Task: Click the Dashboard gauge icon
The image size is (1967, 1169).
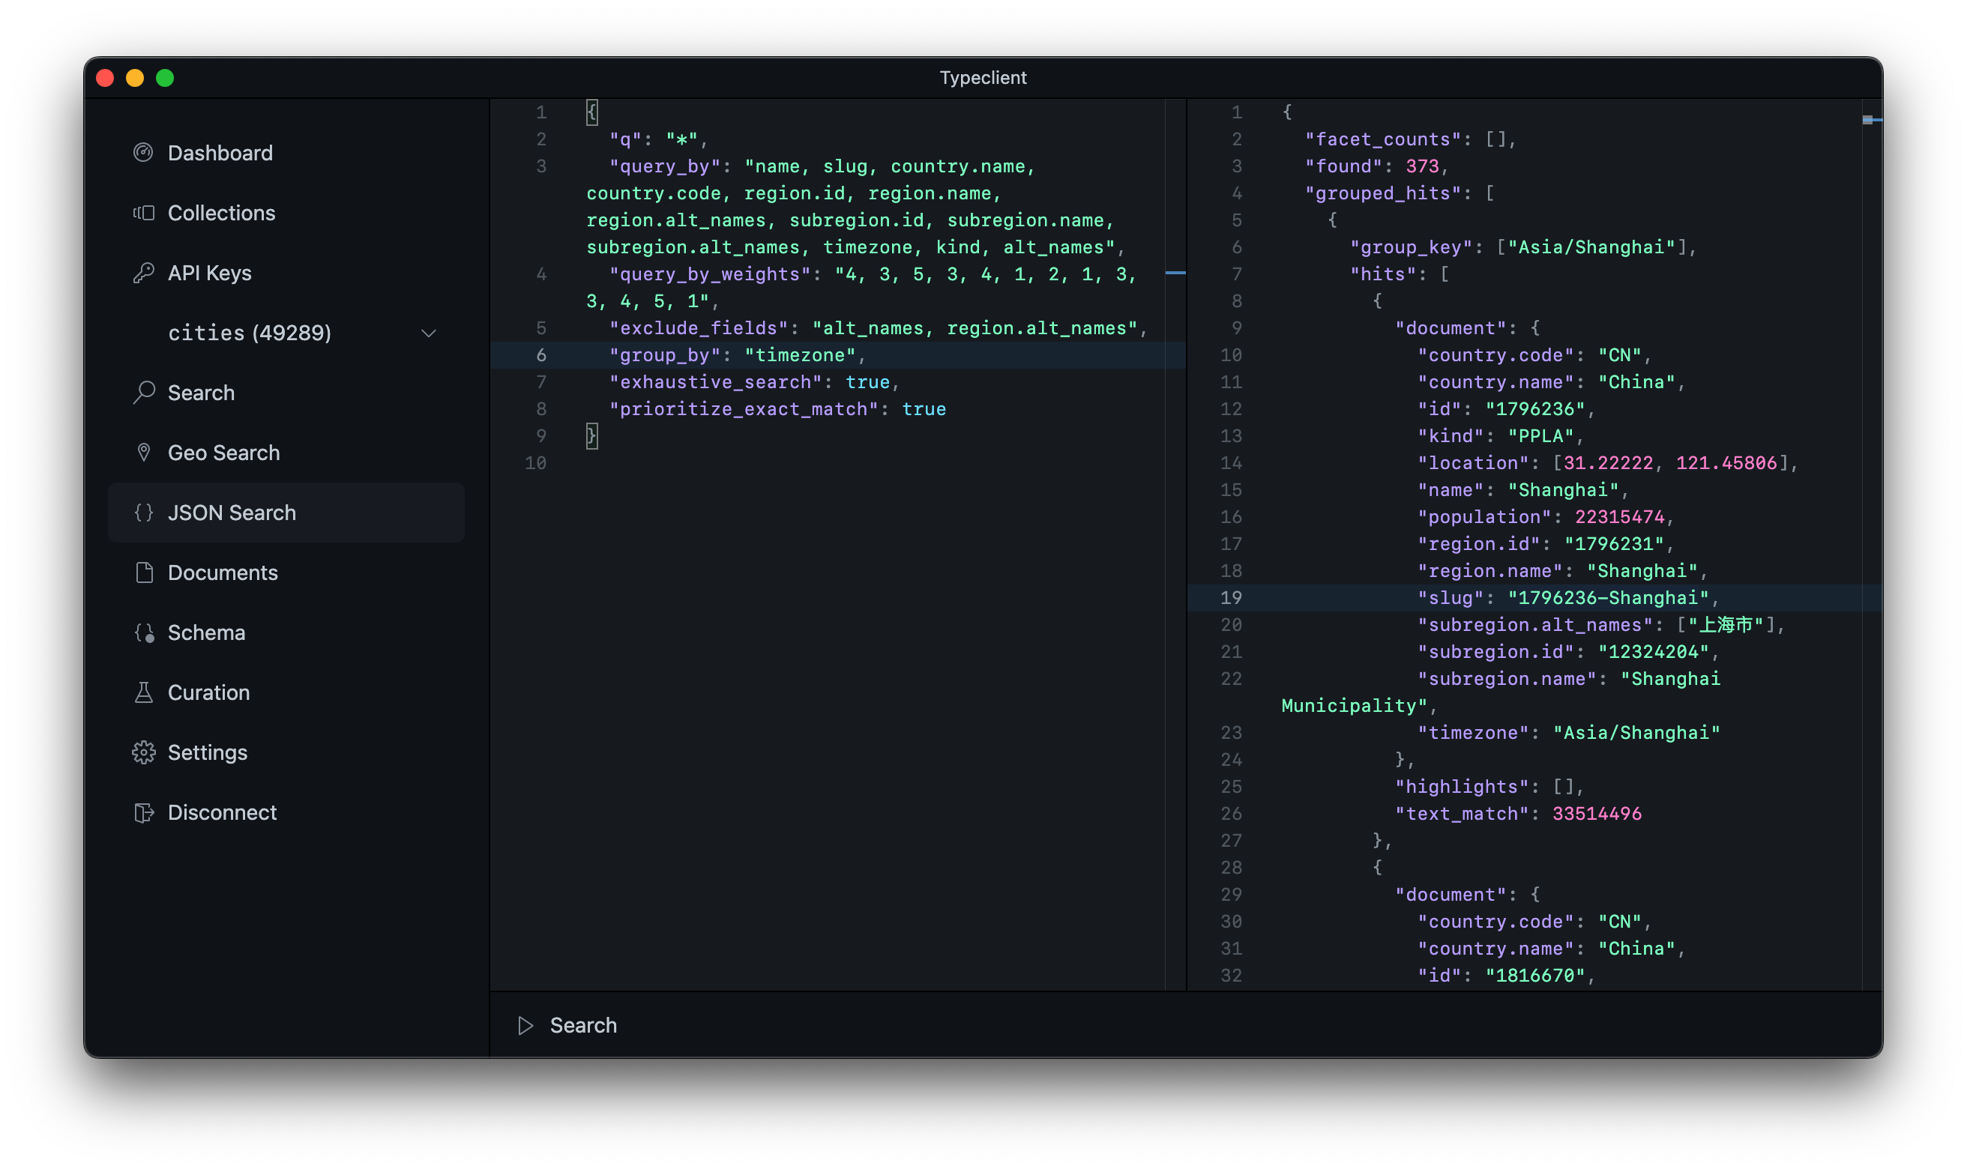Action: (143, 153)
